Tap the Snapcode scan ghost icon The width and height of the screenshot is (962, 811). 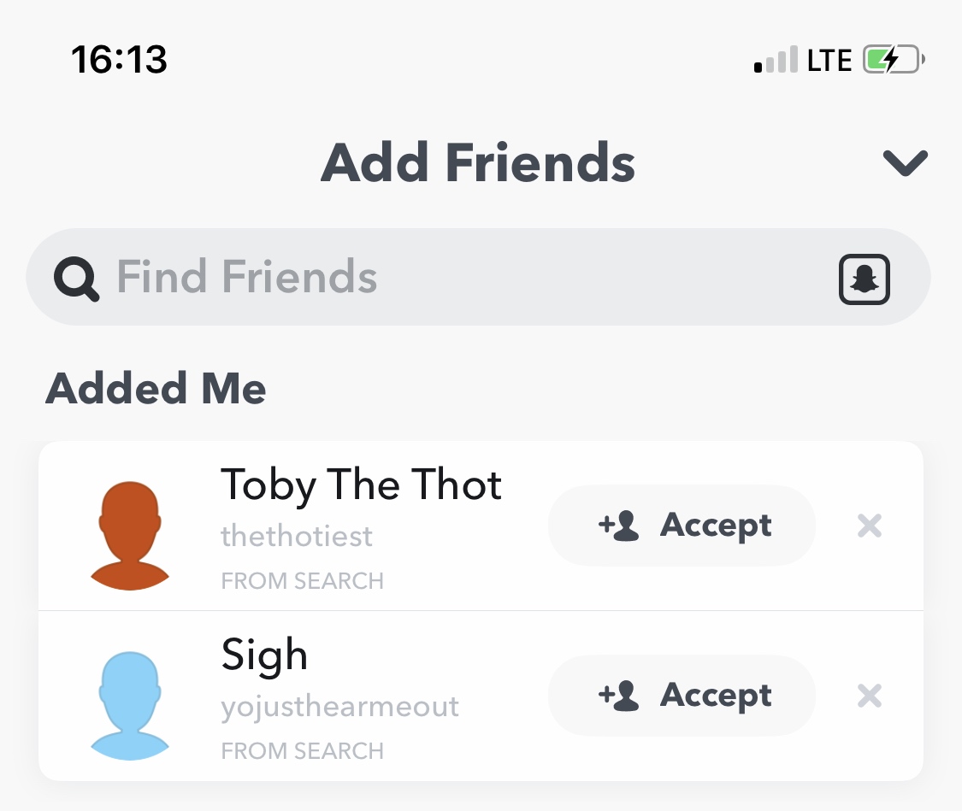865,279
